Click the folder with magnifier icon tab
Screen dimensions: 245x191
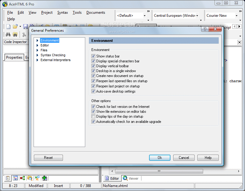click(30, 178)
